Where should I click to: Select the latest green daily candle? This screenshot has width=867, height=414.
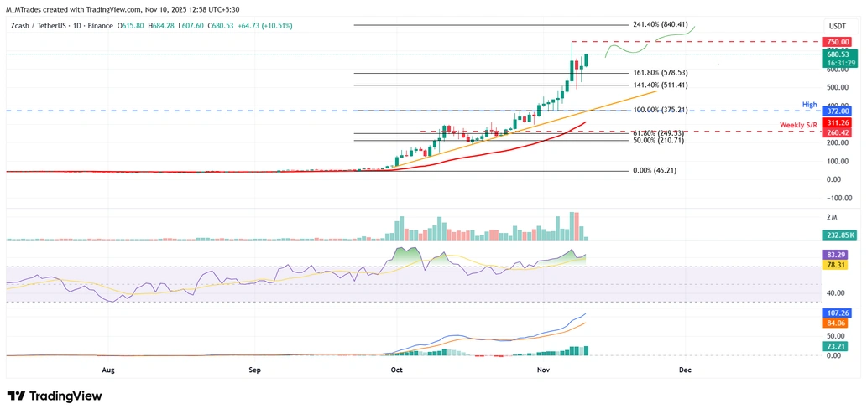point(586,60)
